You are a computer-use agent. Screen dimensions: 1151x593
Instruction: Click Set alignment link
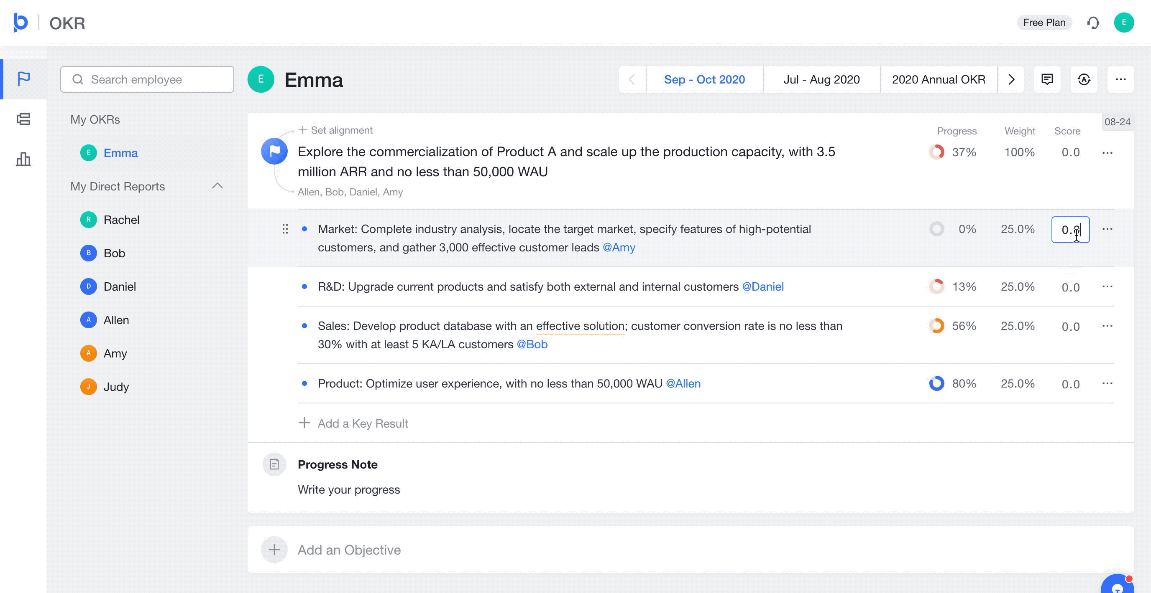coord(335,130)
